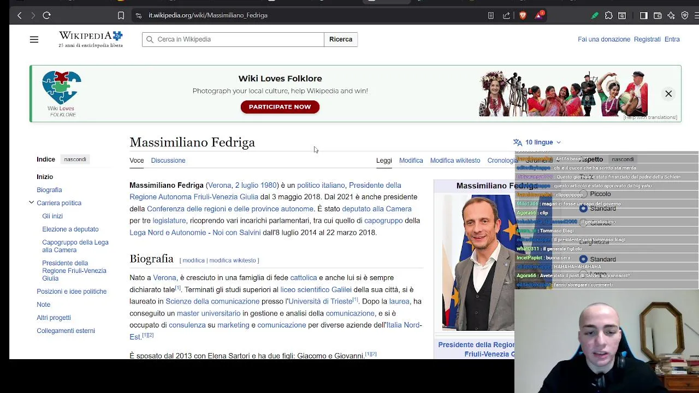Select the Leggi tab
The height and width of the screenshot is (393, 699).
click(x=384, y=160)
